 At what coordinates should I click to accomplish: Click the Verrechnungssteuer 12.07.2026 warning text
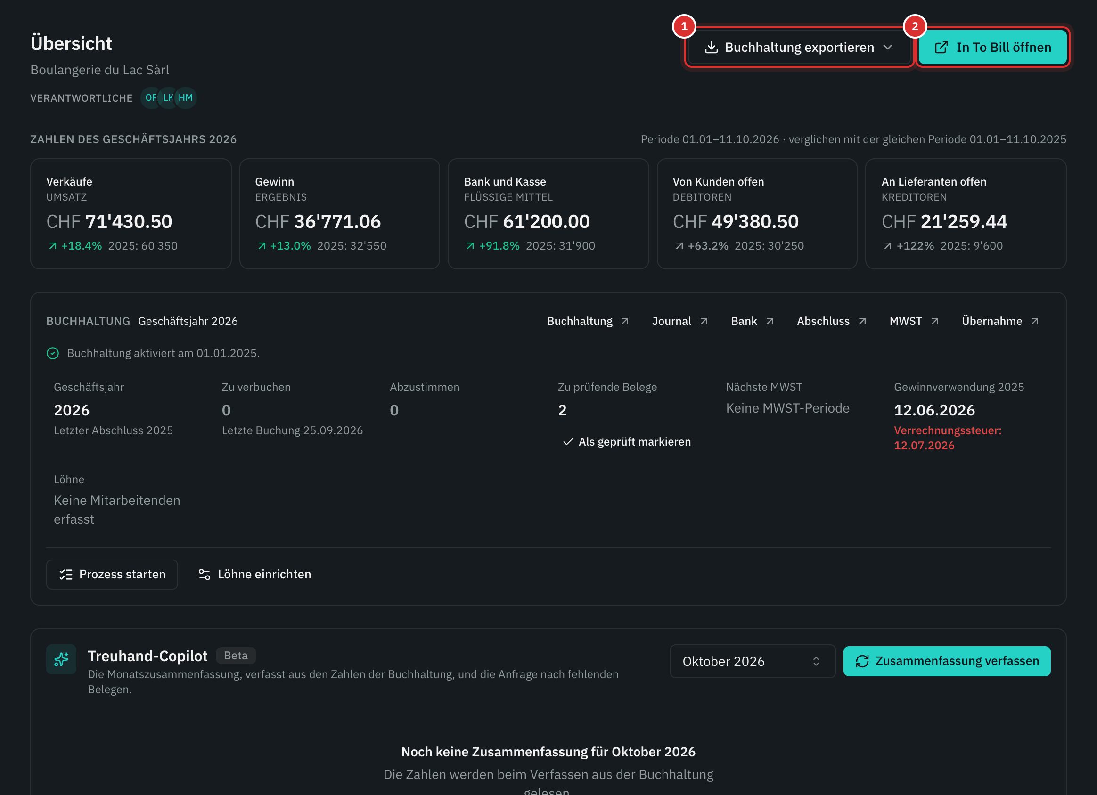coord(948,438)
